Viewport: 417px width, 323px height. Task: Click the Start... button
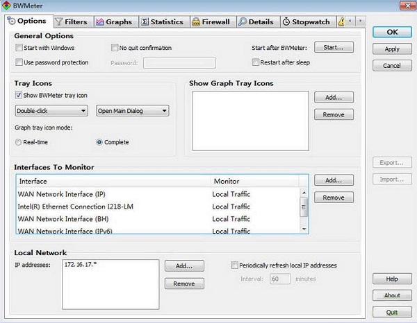[334, 48]
